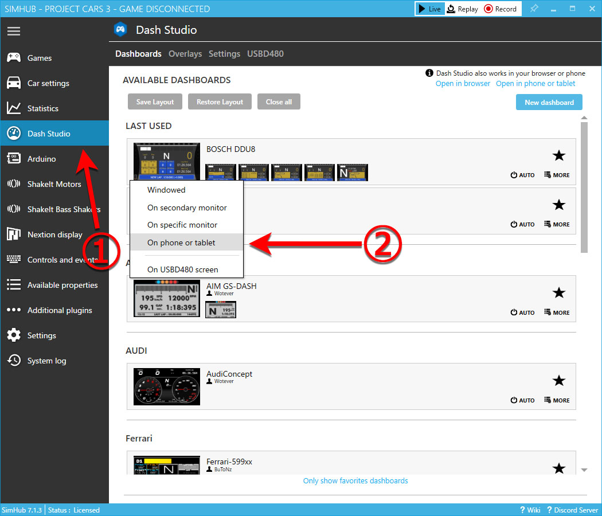Click the Statistics chart icon
The width and height of the screenshot is (602, 516).
[x=14, y=108]
